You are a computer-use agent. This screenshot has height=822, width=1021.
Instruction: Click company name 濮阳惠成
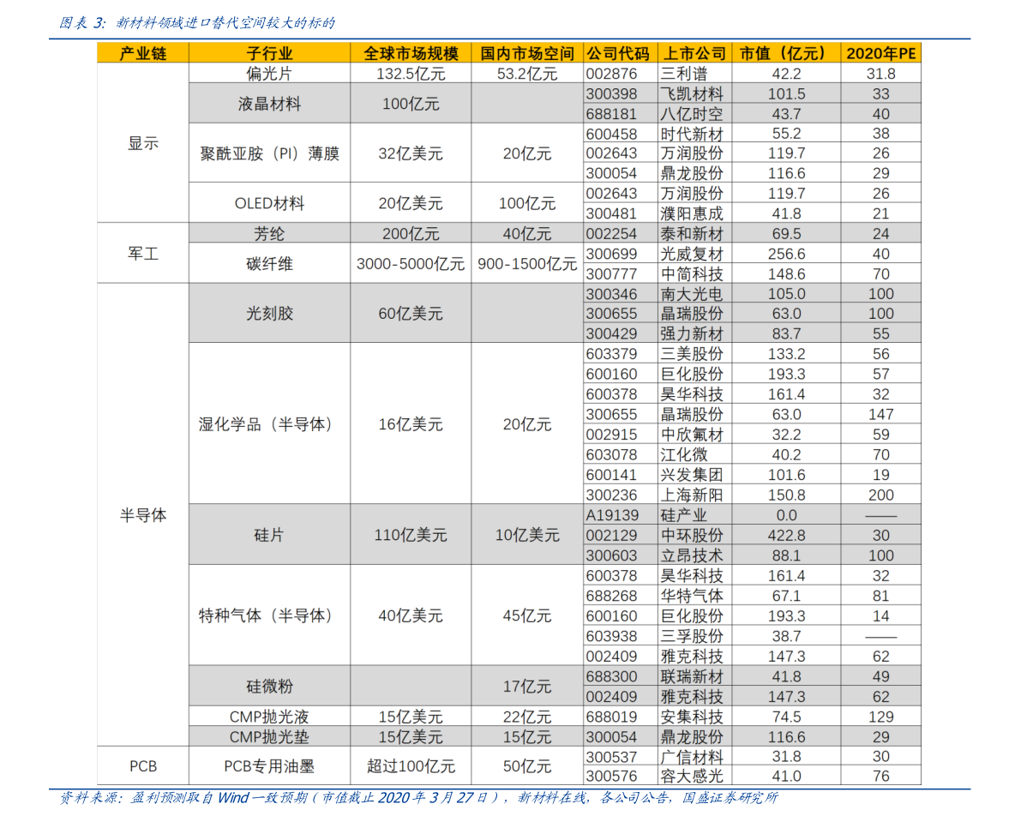tap(692, 213)
